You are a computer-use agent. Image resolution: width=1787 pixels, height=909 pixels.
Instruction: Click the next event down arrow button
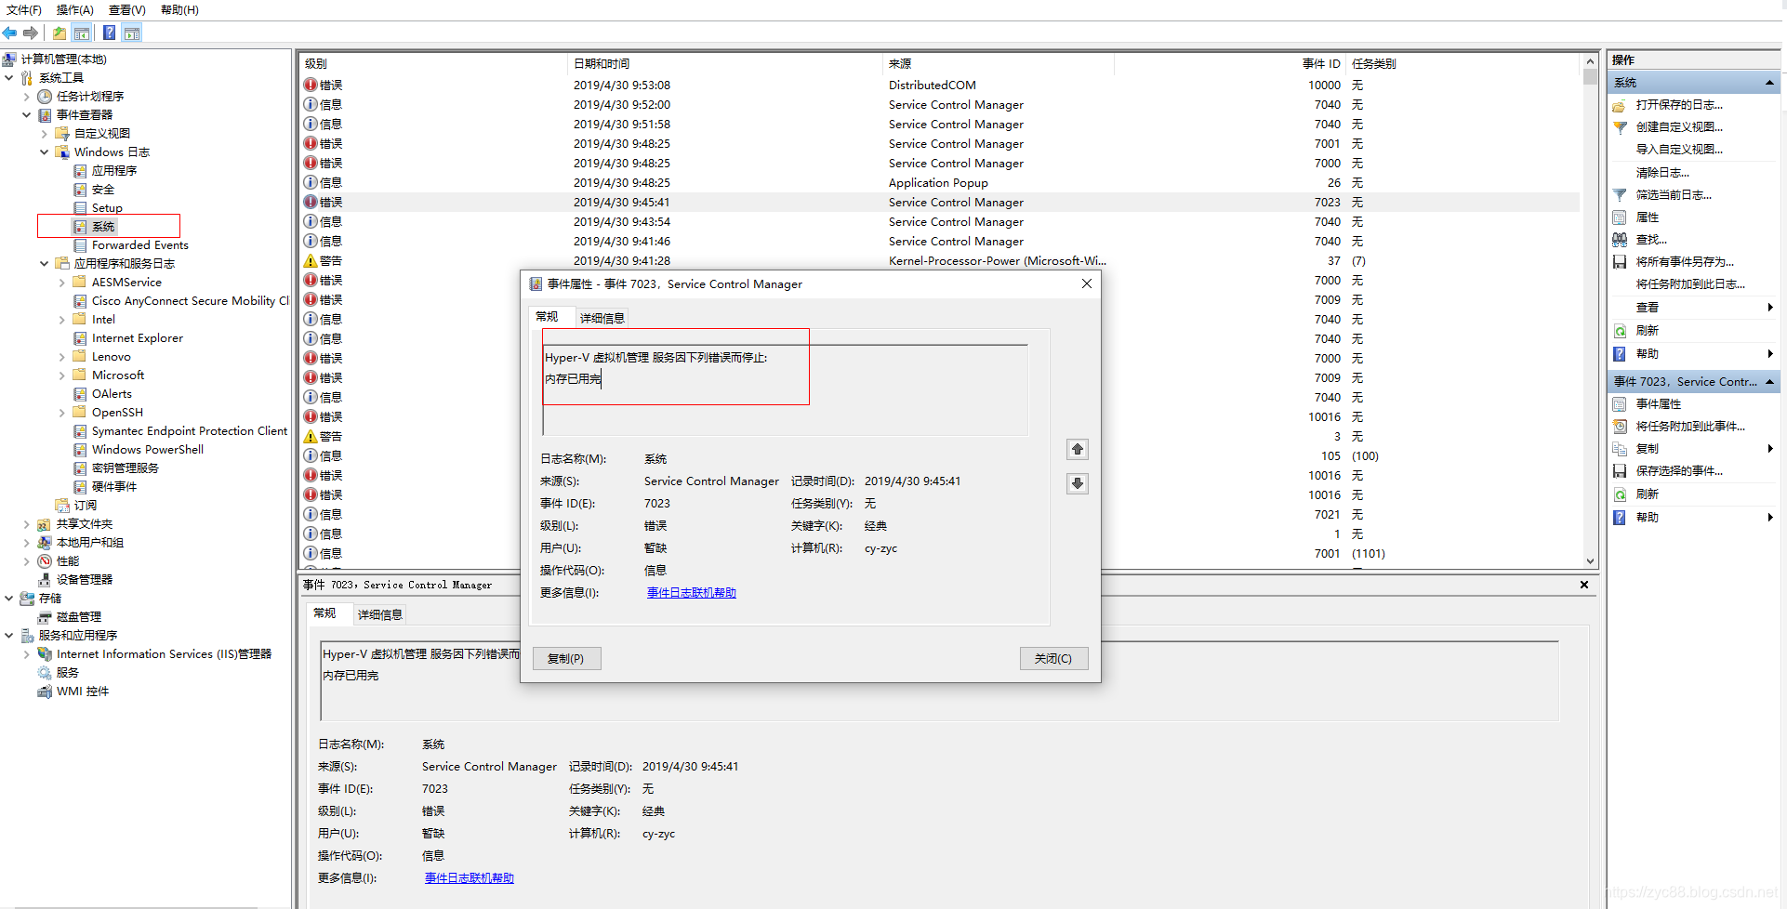[1078, 483]
